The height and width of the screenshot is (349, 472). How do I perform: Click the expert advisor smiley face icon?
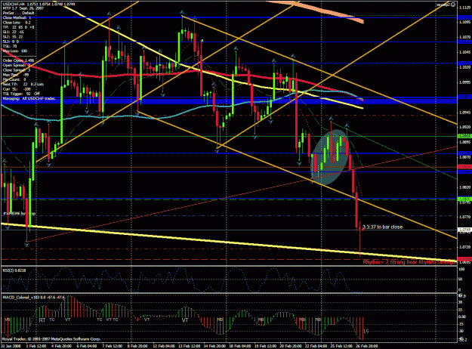pyautogui.click(x=453, y=5)
